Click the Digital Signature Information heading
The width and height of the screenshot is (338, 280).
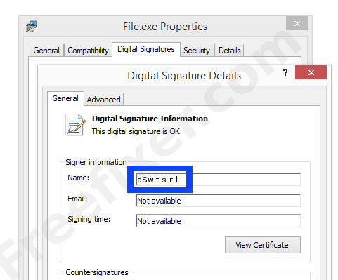click(x=150, y=119)
